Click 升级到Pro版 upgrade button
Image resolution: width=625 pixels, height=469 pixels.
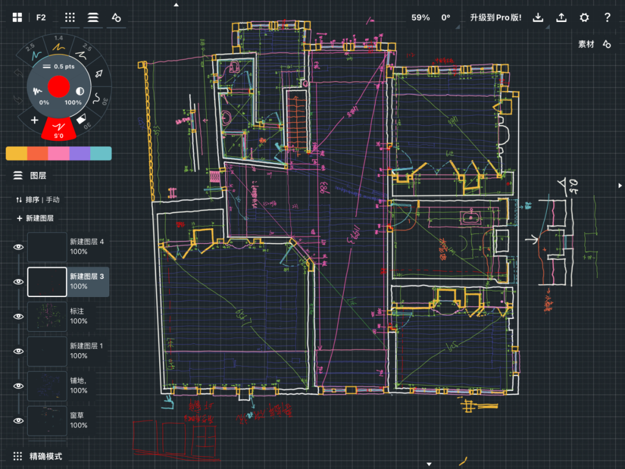coord(495,17)
